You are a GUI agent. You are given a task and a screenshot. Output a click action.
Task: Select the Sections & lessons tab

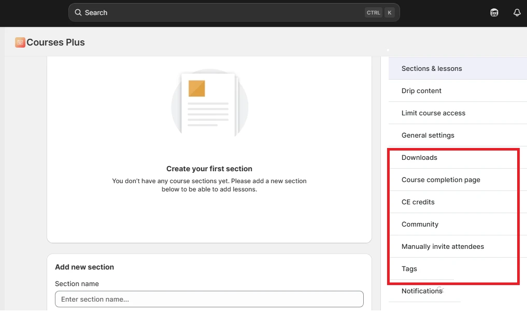coord(431,68)
